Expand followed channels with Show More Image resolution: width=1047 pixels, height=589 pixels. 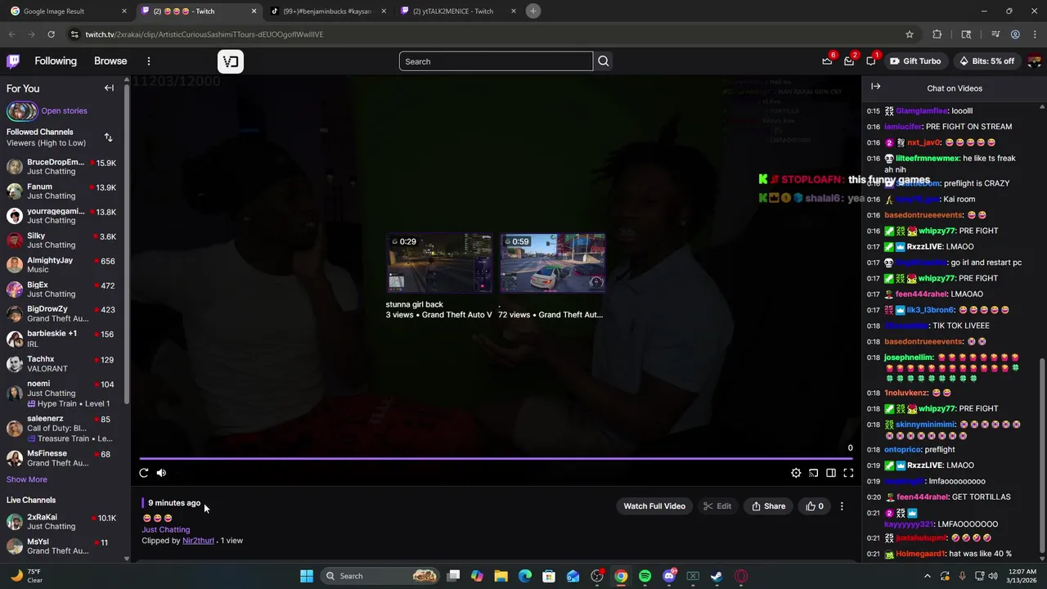click(x=27, y=479)
